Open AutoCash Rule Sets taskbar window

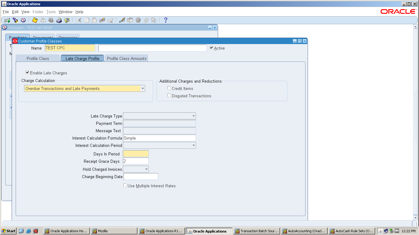click(352, 231)
